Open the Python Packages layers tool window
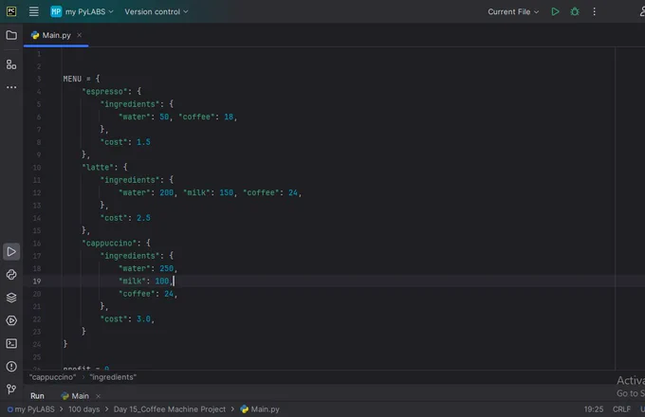 (11, 298)
